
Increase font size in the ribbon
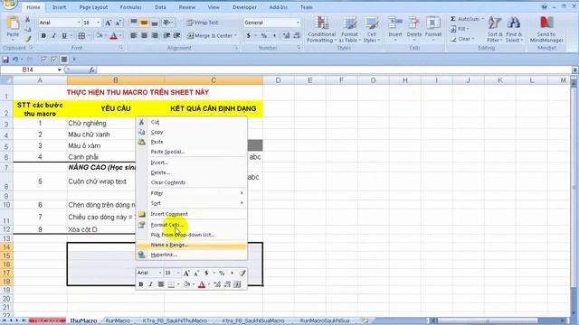(x=109, y=23)
